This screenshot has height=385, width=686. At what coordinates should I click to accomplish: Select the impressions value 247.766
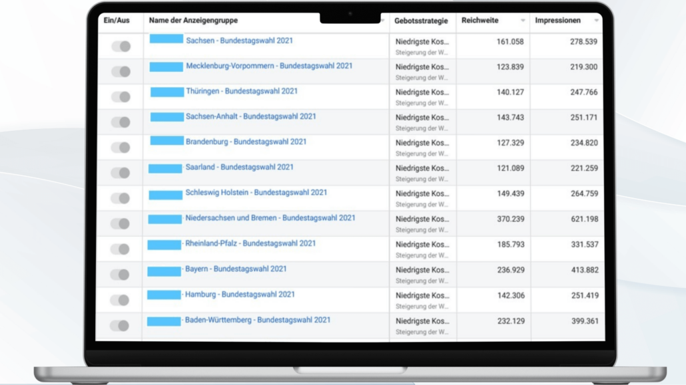pyautogui.click(x=584, y=92)
